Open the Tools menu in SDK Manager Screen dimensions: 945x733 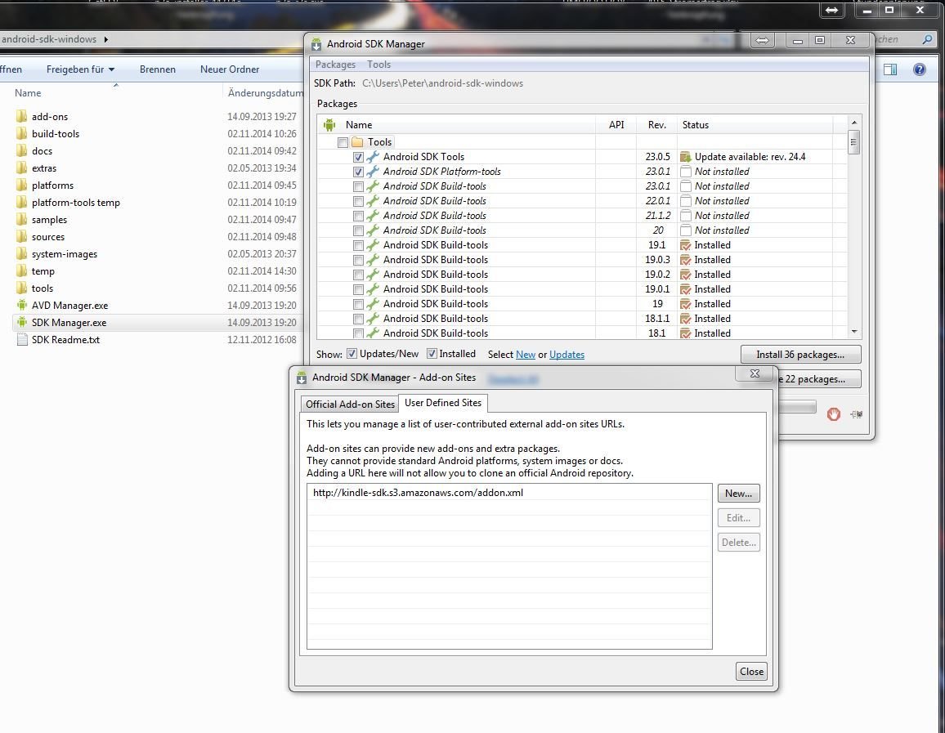tap(378, 65)
